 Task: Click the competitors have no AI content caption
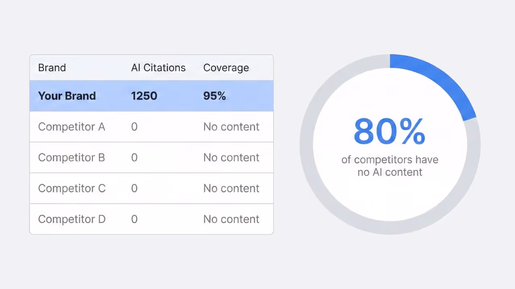pos(389,166)
